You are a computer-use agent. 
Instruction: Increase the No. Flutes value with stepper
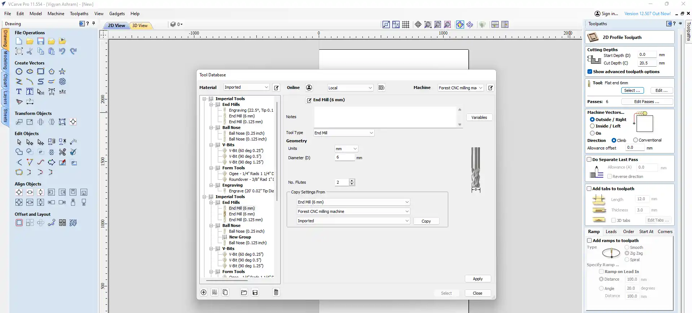click(352, 180)
